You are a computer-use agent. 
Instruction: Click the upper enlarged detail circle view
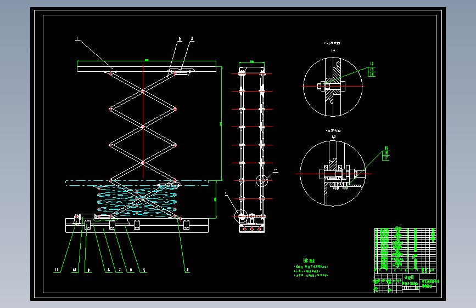(x=333, y=87)
